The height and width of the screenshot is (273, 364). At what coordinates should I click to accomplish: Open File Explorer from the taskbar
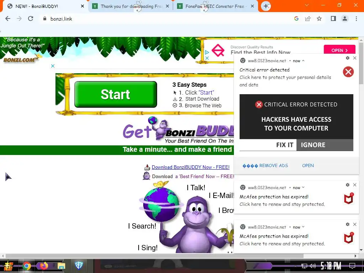tap(61, 266)
